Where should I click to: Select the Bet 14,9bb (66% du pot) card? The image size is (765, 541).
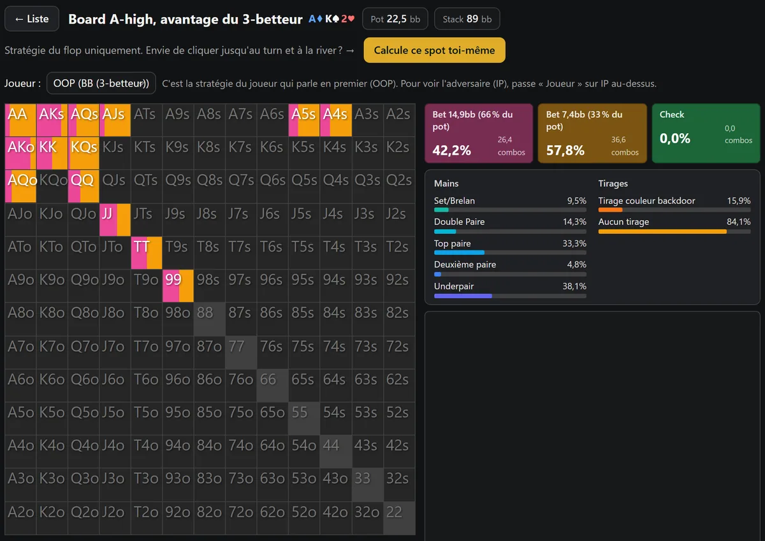479,134
